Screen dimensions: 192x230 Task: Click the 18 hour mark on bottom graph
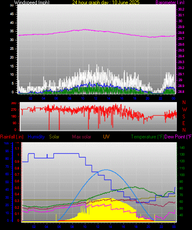[x=136, y=227]
